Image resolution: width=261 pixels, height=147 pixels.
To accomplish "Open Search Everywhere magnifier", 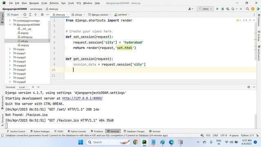I will [x=248, y=9].
